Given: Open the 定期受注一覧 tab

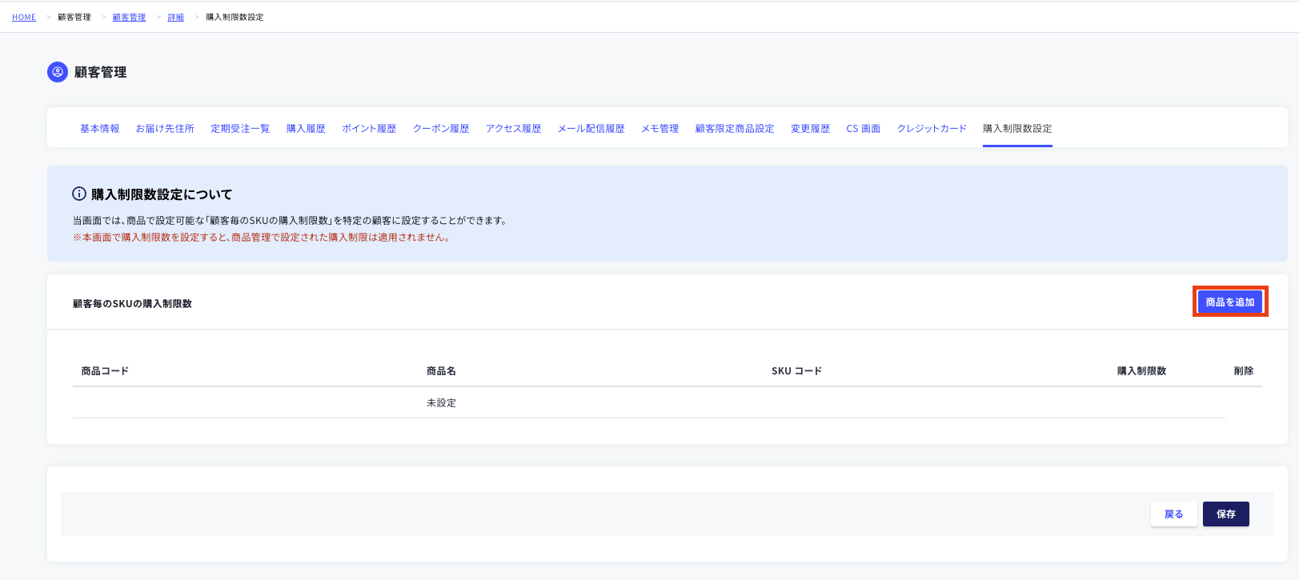Looking at the screenshot, I should 240,129.
